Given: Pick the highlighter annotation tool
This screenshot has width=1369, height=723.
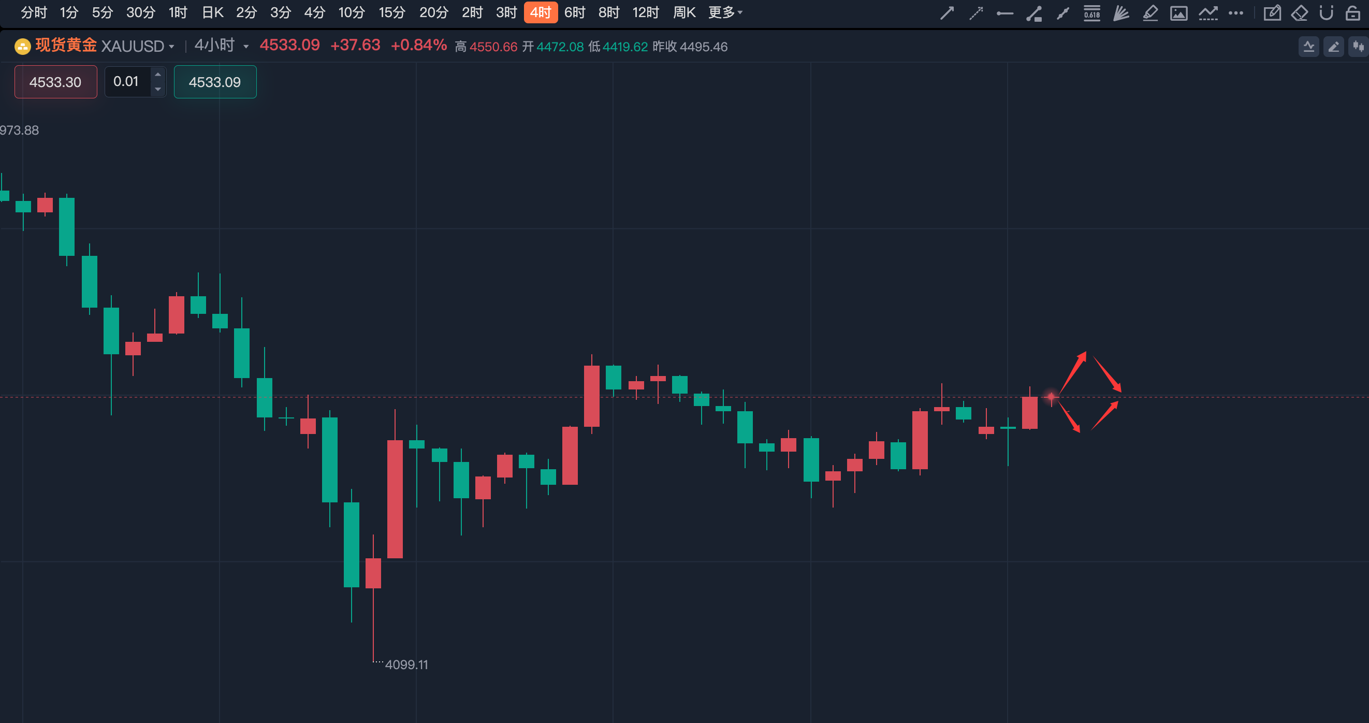Looking at the screenshot, I should coord(1149,13).
